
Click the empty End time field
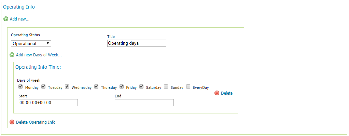(x=144, y=103)
